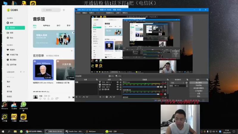Pop out the Scene Transitions dock panel
Screen dimensions: 238x134
pos(187,80)
